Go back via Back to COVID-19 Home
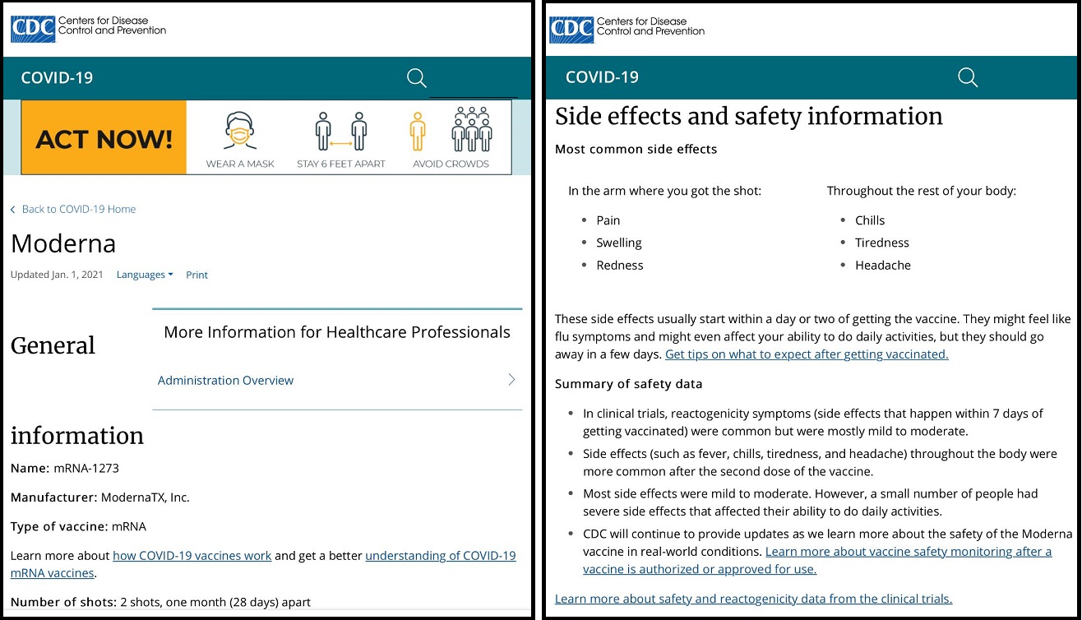This screenshot has height=620, width=1082. point(73,209)
